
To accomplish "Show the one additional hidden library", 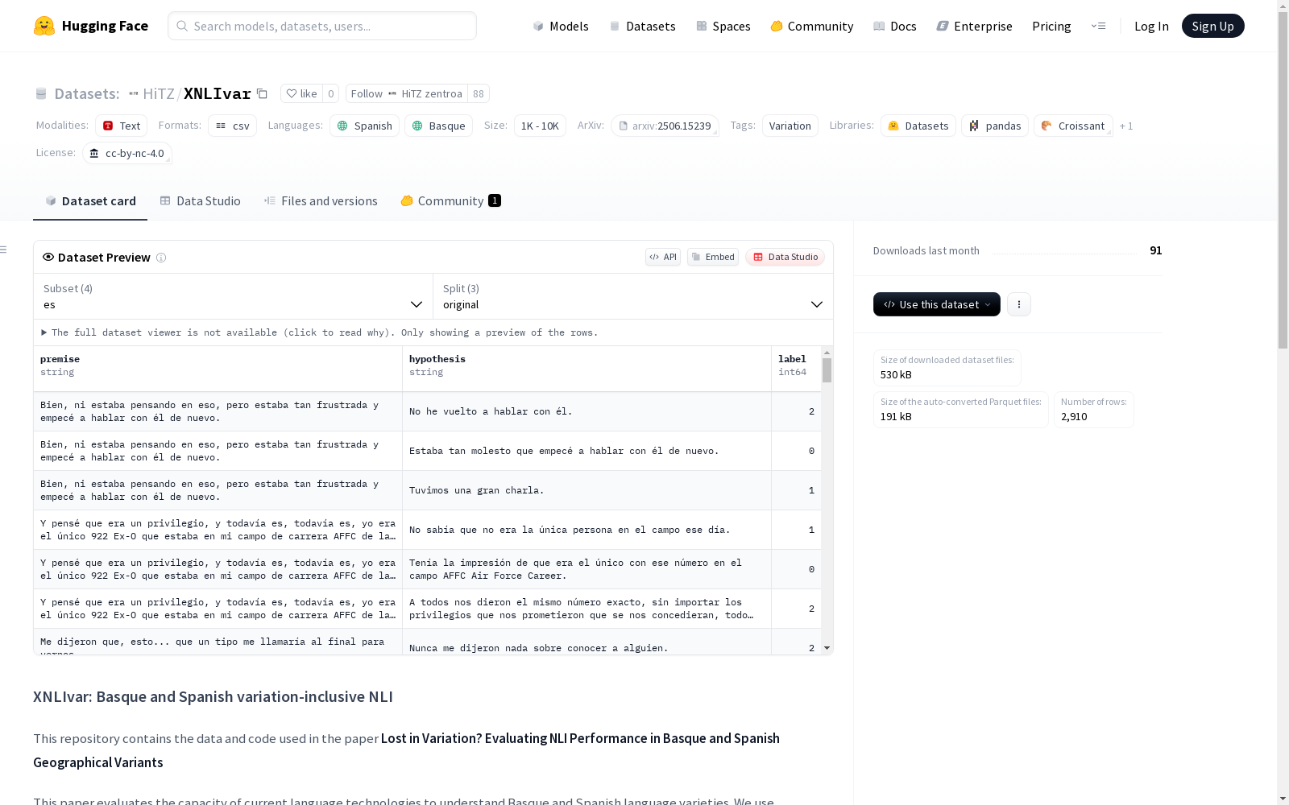I will point(1126,126).
